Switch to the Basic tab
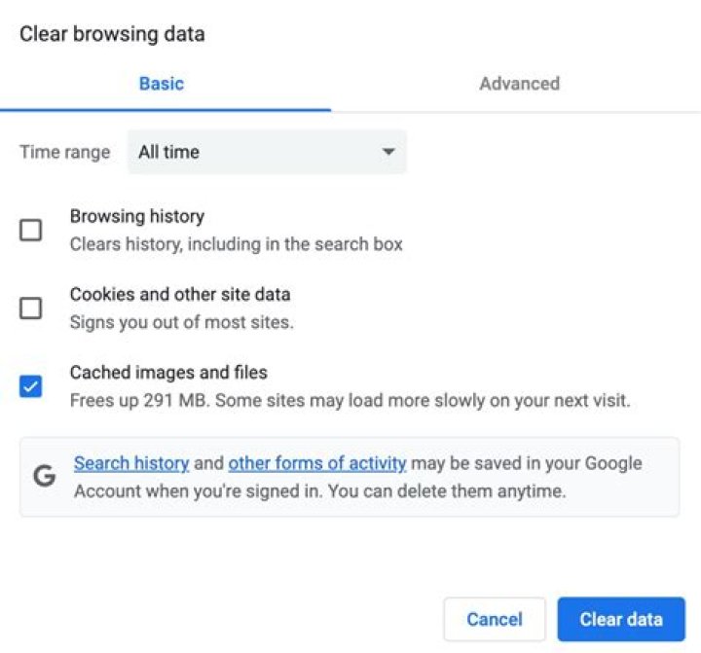This screenshot has height=653, width=701. click(x=162, y=84)
